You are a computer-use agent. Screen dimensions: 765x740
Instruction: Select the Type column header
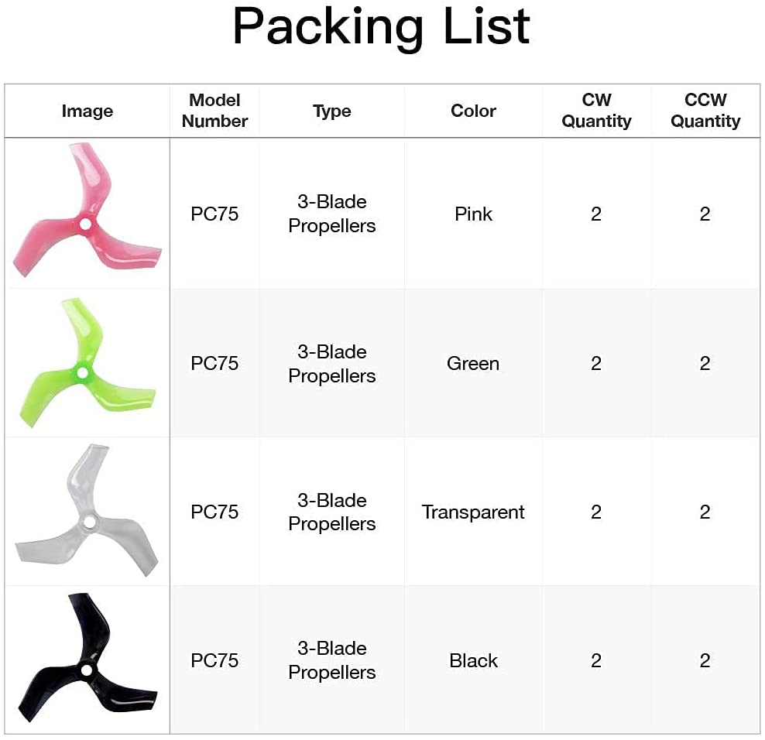click(x=331, y=111)
